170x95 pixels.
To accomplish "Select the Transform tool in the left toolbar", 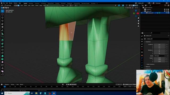I will 2,27.
